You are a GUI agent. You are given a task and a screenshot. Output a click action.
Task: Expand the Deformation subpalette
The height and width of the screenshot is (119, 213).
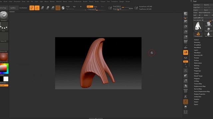(x=198, y=63)
